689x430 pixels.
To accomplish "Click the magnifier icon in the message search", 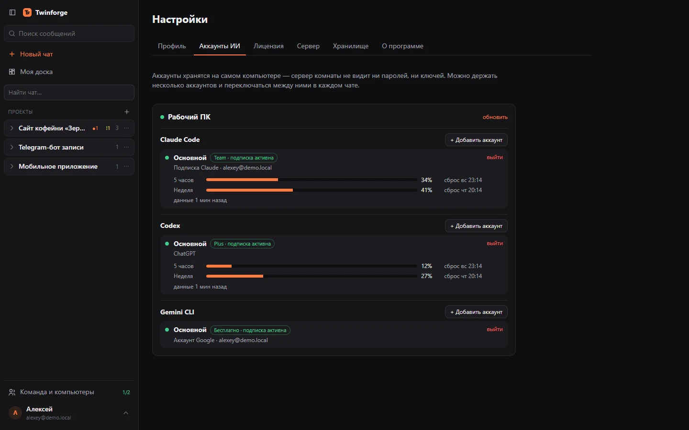I will point(12,33).
